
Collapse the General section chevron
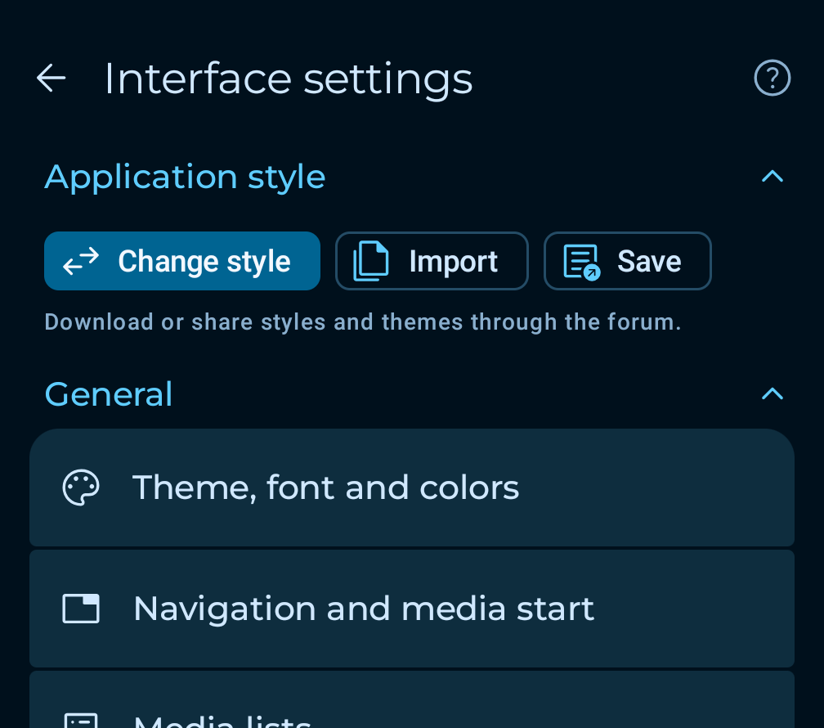[772, 394]
